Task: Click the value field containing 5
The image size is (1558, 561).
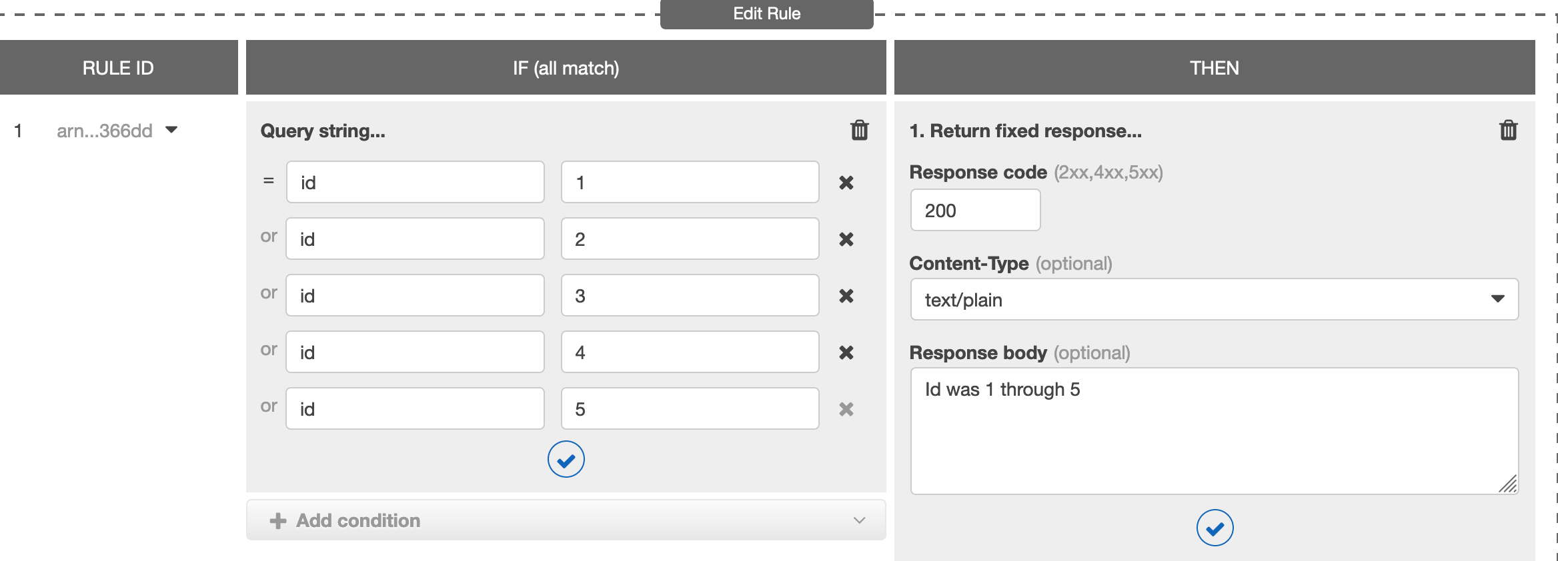Action: (690, 409)
